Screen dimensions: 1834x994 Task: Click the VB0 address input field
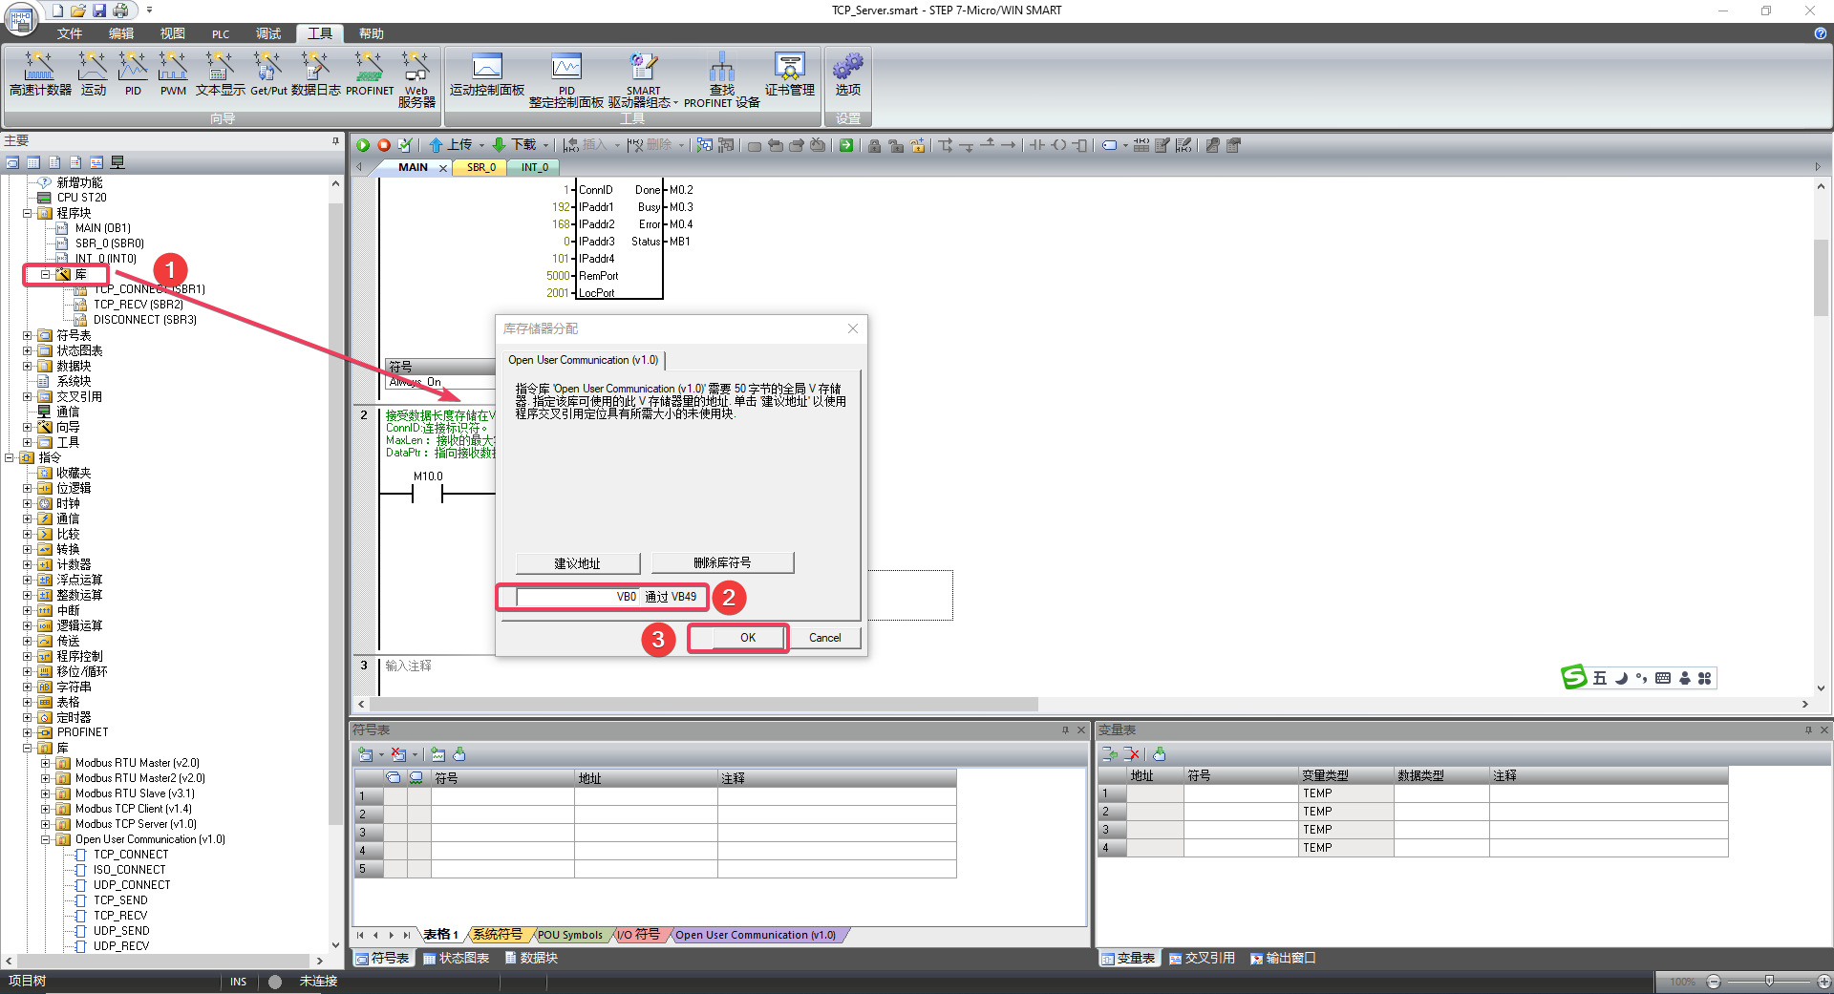point(578,597)
